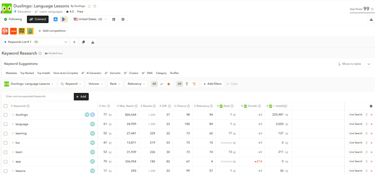The image size is (375, 175).
Task: Click the comma-separated keywords input field
Action: [38, 97]
